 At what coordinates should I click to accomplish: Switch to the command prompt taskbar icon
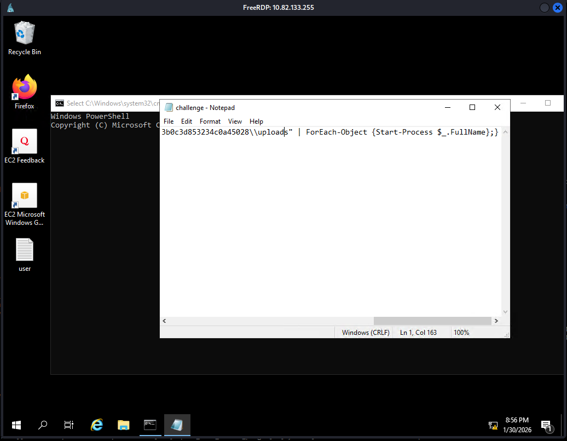coord(150,425)
